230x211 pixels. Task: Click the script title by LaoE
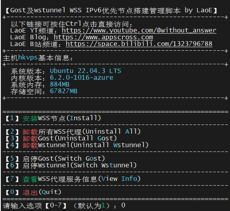point(111,11)
